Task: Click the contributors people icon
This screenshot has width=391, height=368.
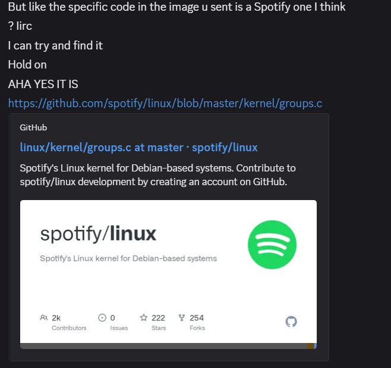Action: pos(43,318)
